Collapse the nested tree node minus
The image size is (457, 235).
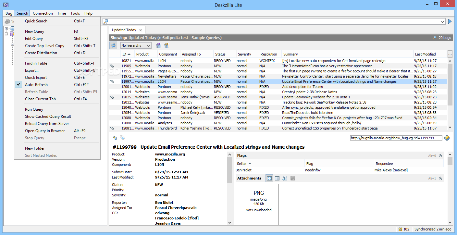12,44
